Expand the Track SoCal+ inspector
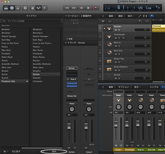Viewport: 165px width, 154px height. pos(66,43)
